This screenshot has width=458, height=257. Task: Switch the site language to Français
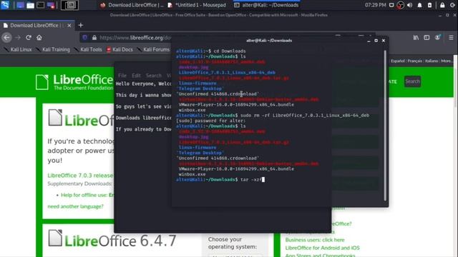coord(415,61)
